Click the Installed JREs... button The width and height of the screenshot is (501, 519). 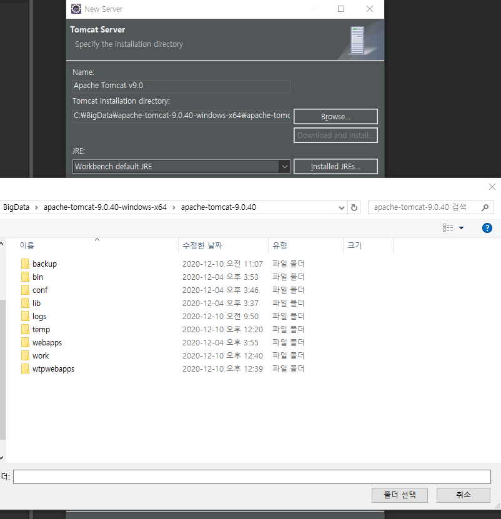pos(335,167)
